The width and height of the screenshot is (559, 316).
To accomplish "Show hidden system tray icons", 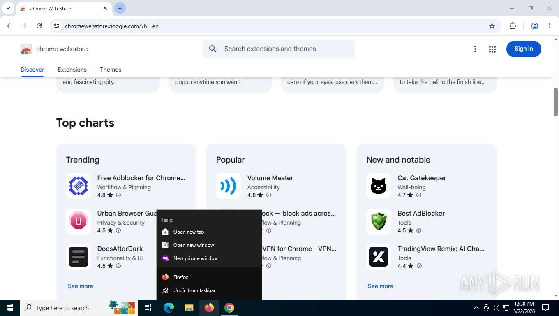I will (x=476, y=308).
